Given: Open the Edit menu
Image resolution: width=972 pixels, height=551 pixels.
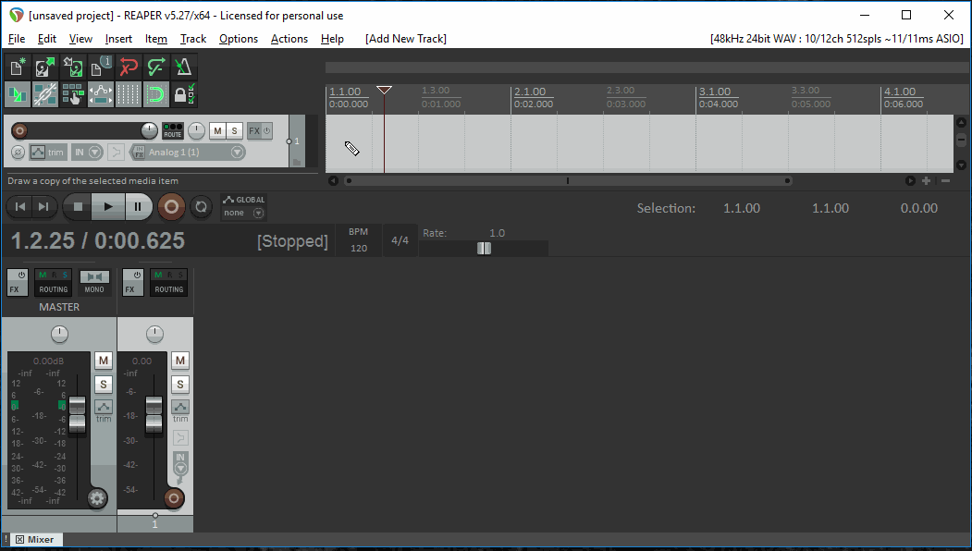Looking at the screenshot, I should pos(47,39).
